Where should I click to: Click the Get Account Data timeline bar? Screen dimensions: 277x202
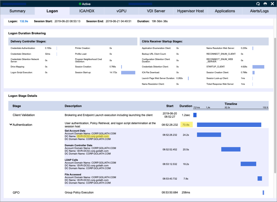[x=209, y=134]
